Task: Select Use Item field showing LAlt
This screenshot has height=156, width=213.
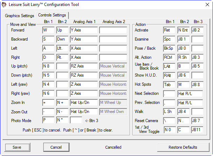Action: (x=169, y=66)
